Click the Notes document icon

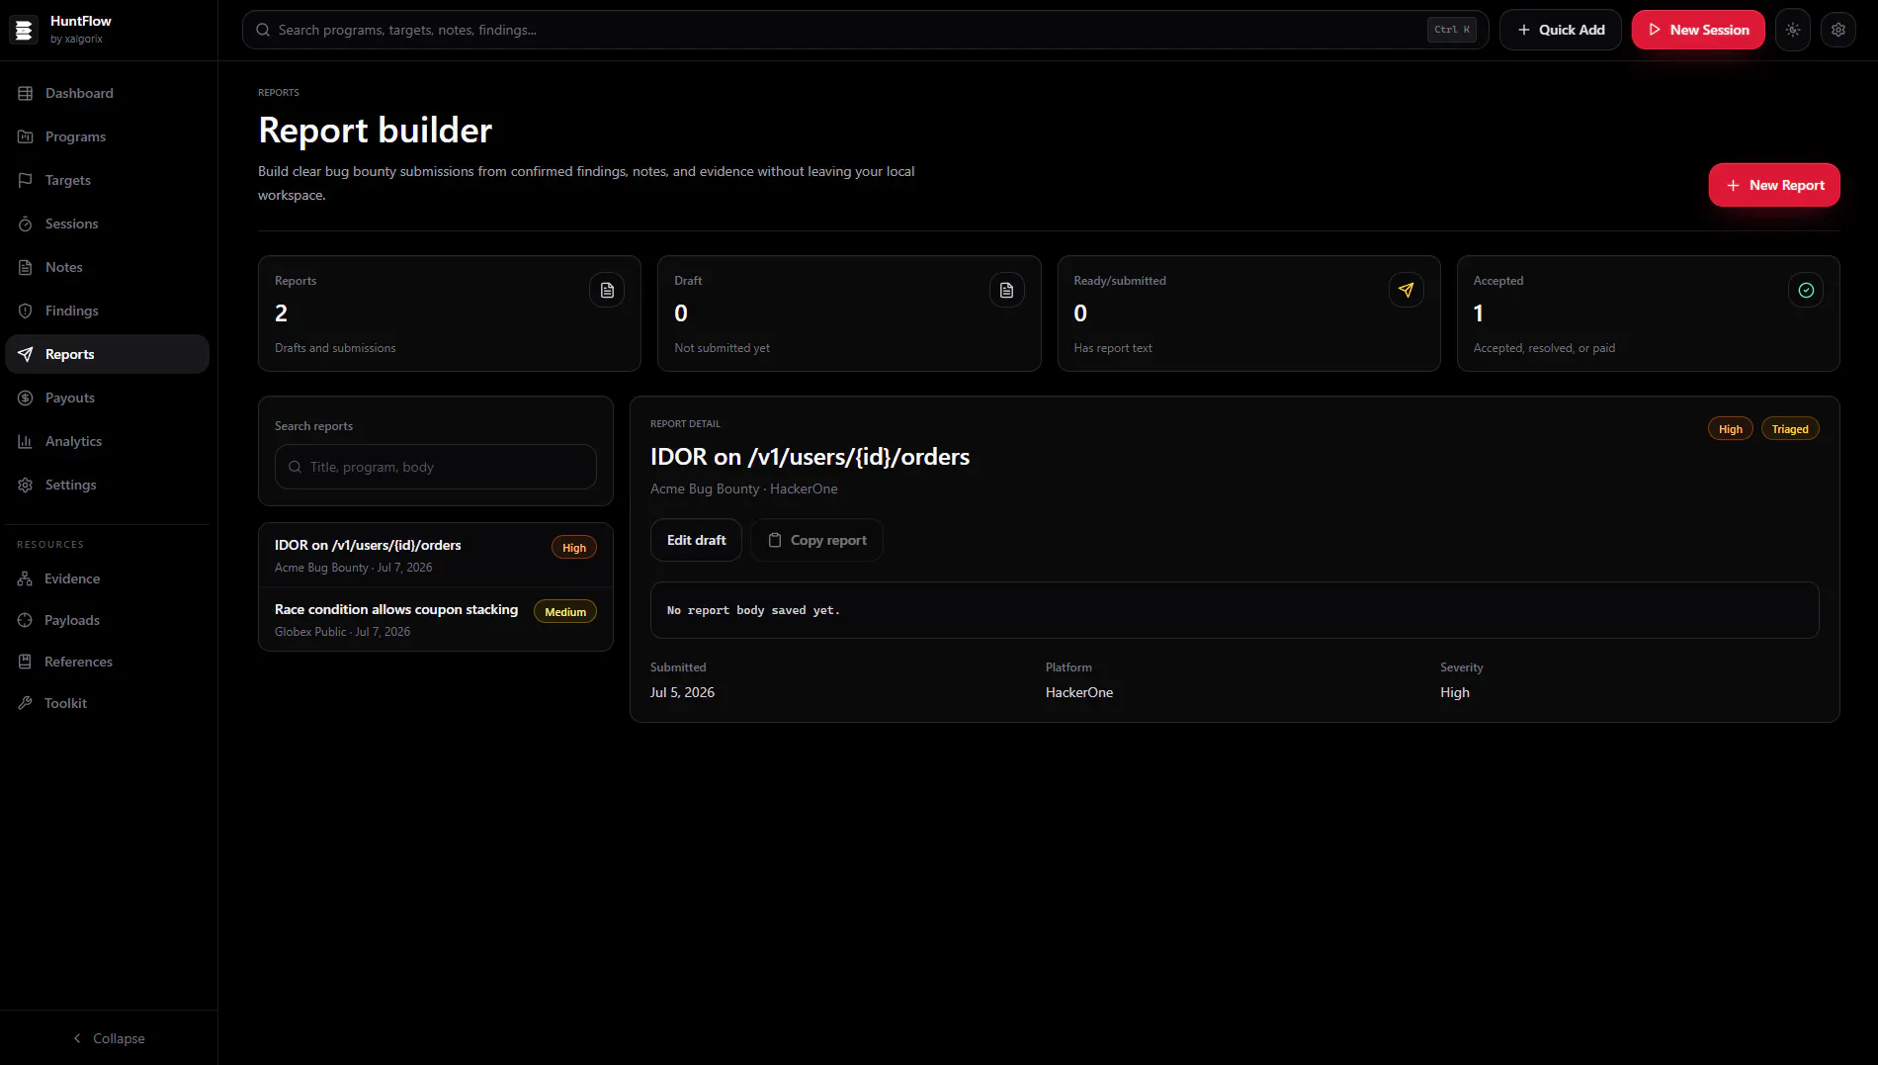(26, 267)
